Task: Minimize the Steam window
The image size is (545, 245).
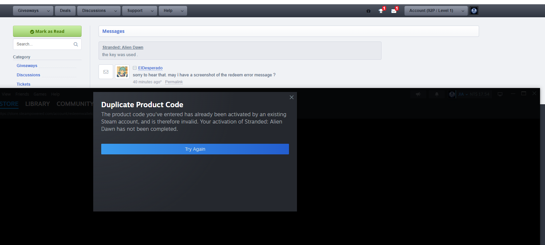Action: tap(513, 94)
